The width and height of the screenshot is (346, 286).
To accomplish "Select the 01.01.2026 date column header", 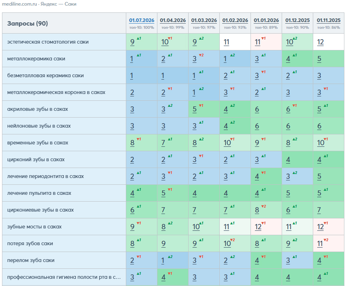I will 266,20.
